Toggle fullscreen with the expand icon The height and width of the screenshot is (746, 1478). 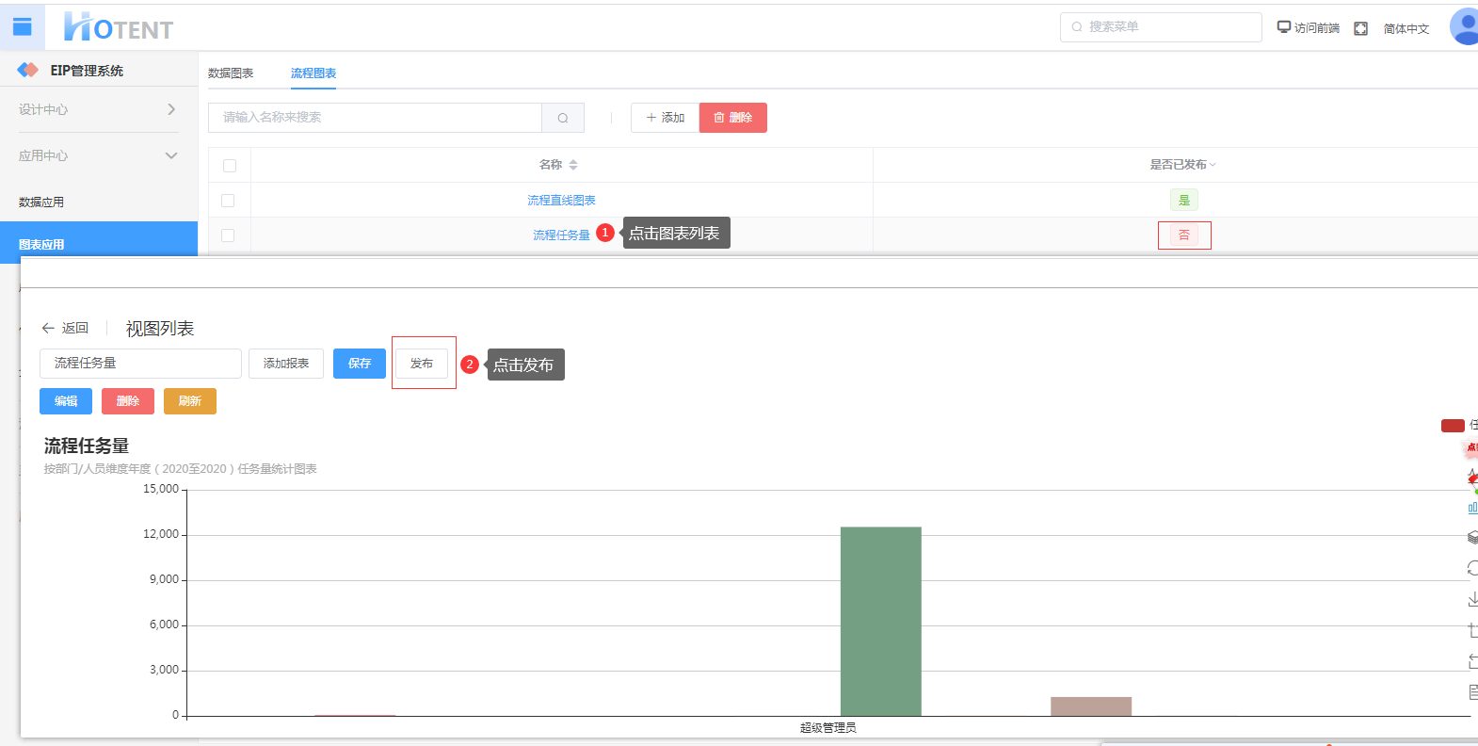click(1360, 28)
